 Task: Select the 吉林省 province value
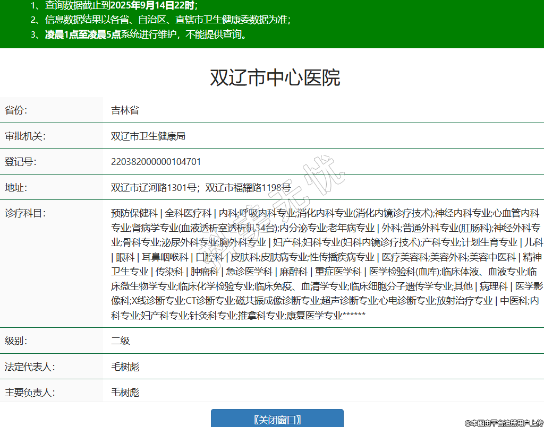125,110
